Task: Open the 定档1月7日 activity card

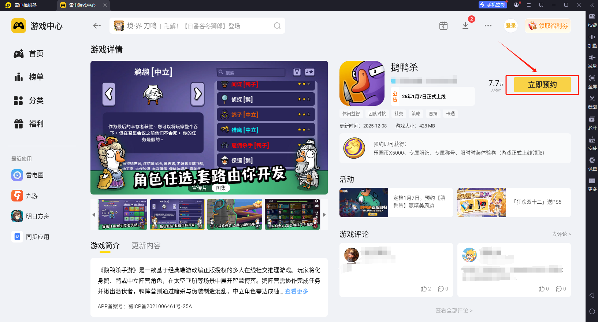Action: click(396, 203)
